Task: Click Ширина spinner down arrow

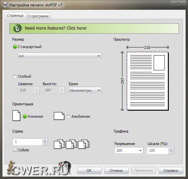Action: coord(37,92)
